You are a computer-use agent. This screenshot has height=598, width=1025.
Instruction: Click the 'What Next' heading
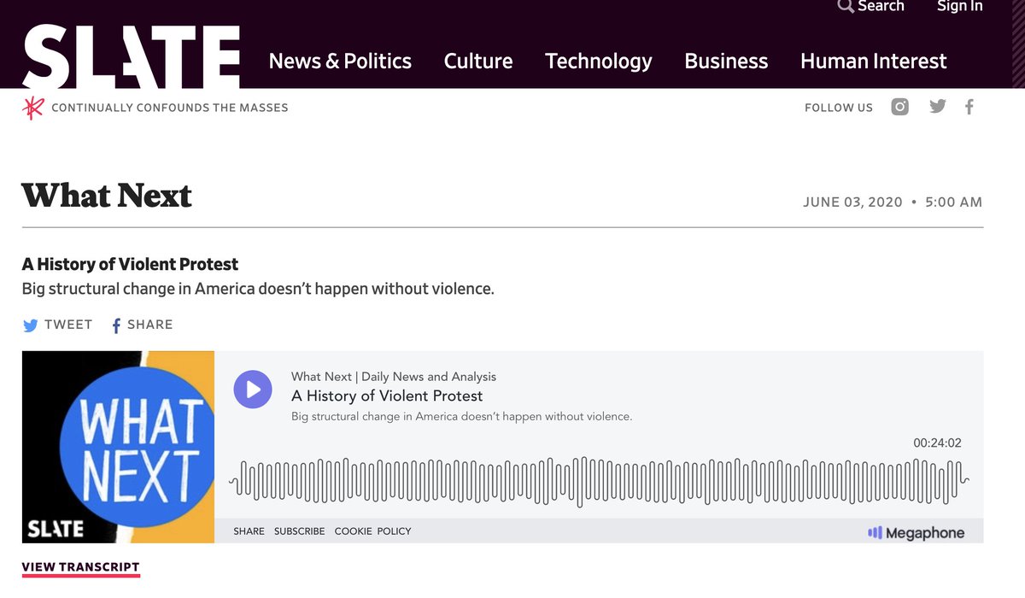[x=107, y=196]
